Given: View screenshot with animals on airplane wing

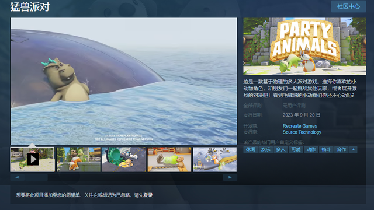Looking at the screenshot, I should pos(215,159).
